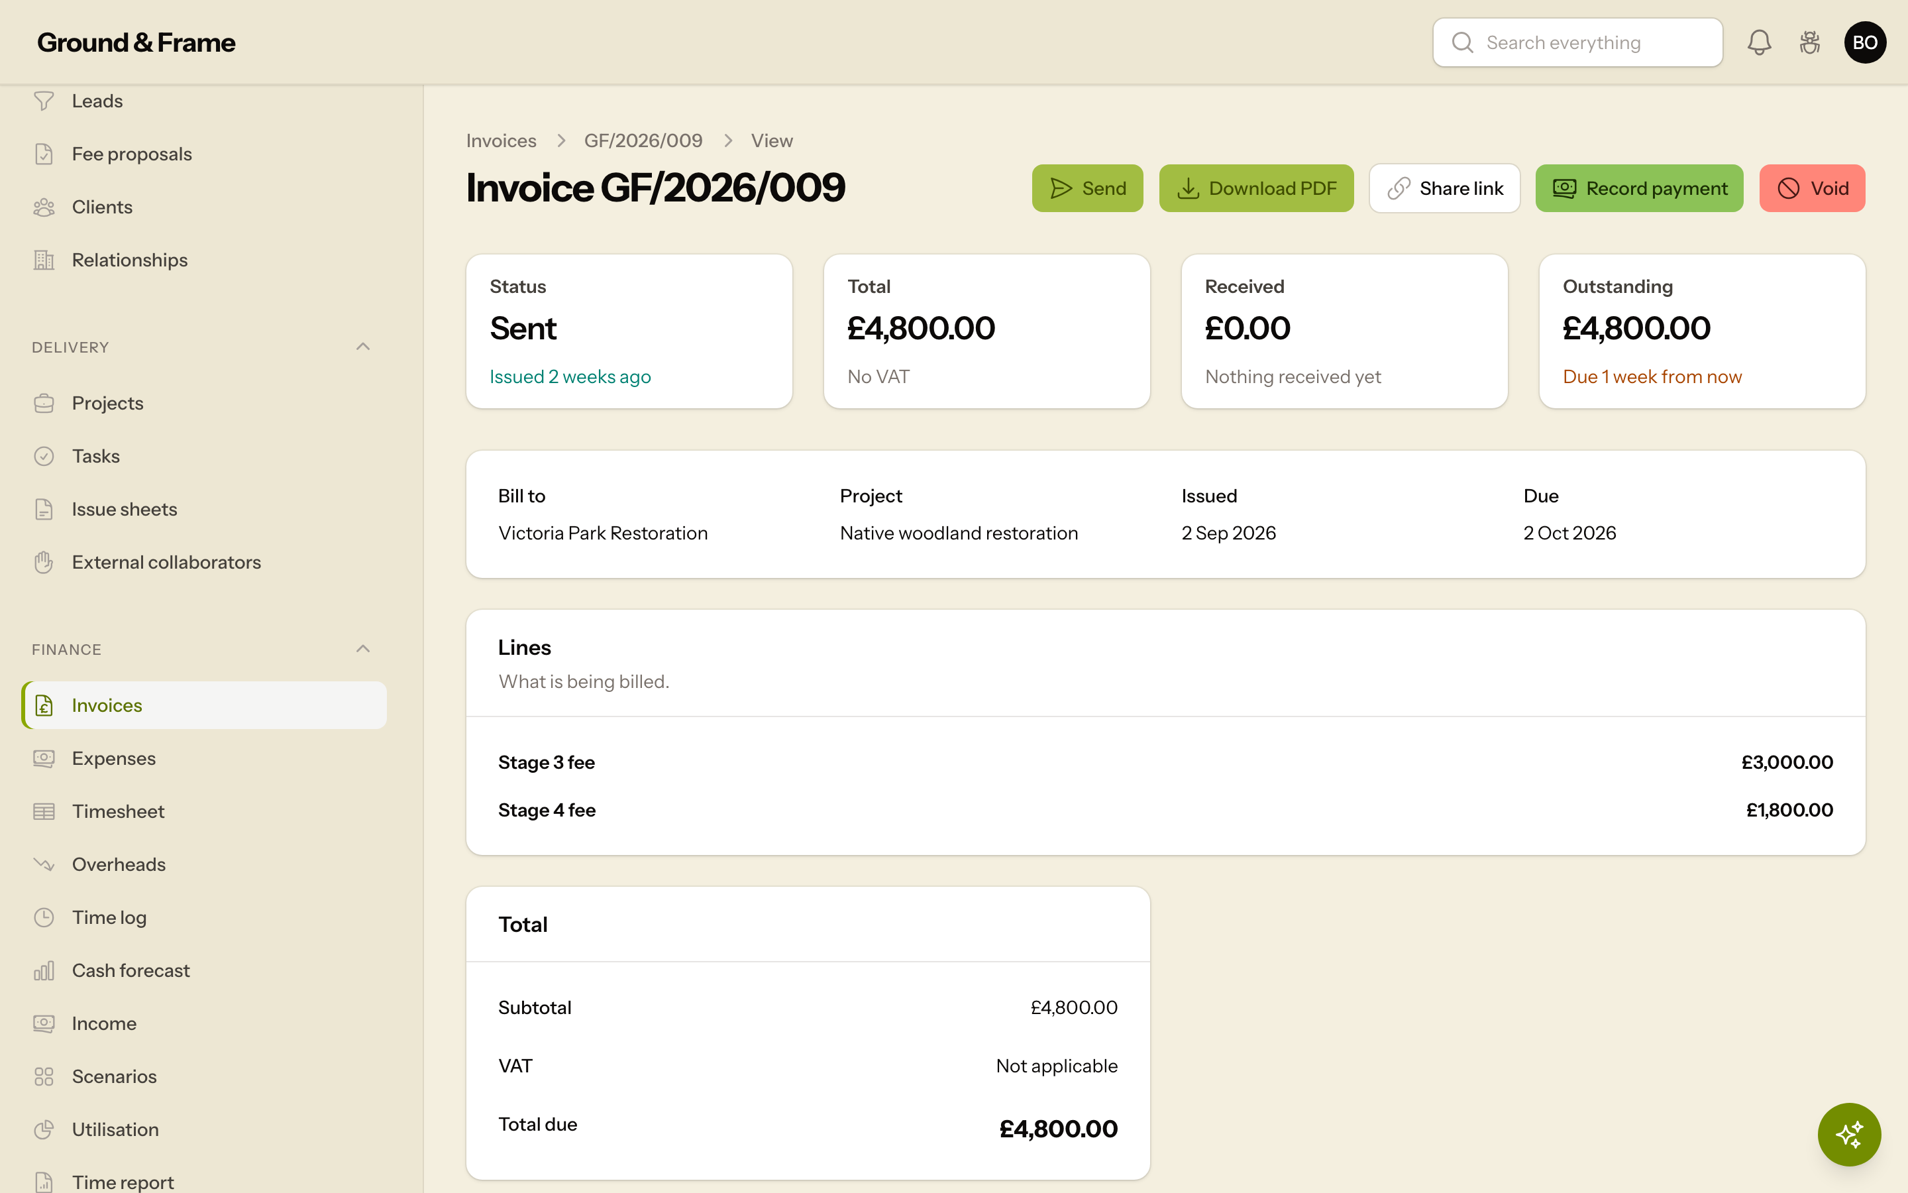Click 'Nothing received yet' text
The width and height of the screenshot is (1908, 1193).
point(1293,377)
